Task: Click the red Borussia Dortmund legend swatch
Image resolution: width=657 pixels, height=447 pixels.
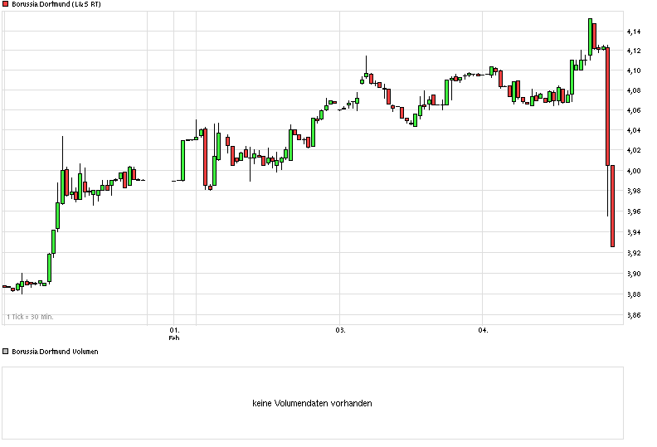Action: pos(6,4)
